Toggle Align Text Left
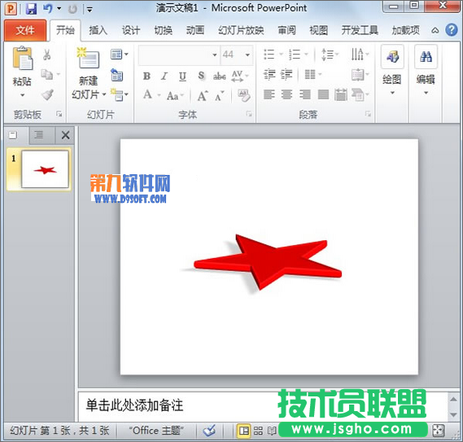Screen dimensions: 463x442 click(269, 94)
